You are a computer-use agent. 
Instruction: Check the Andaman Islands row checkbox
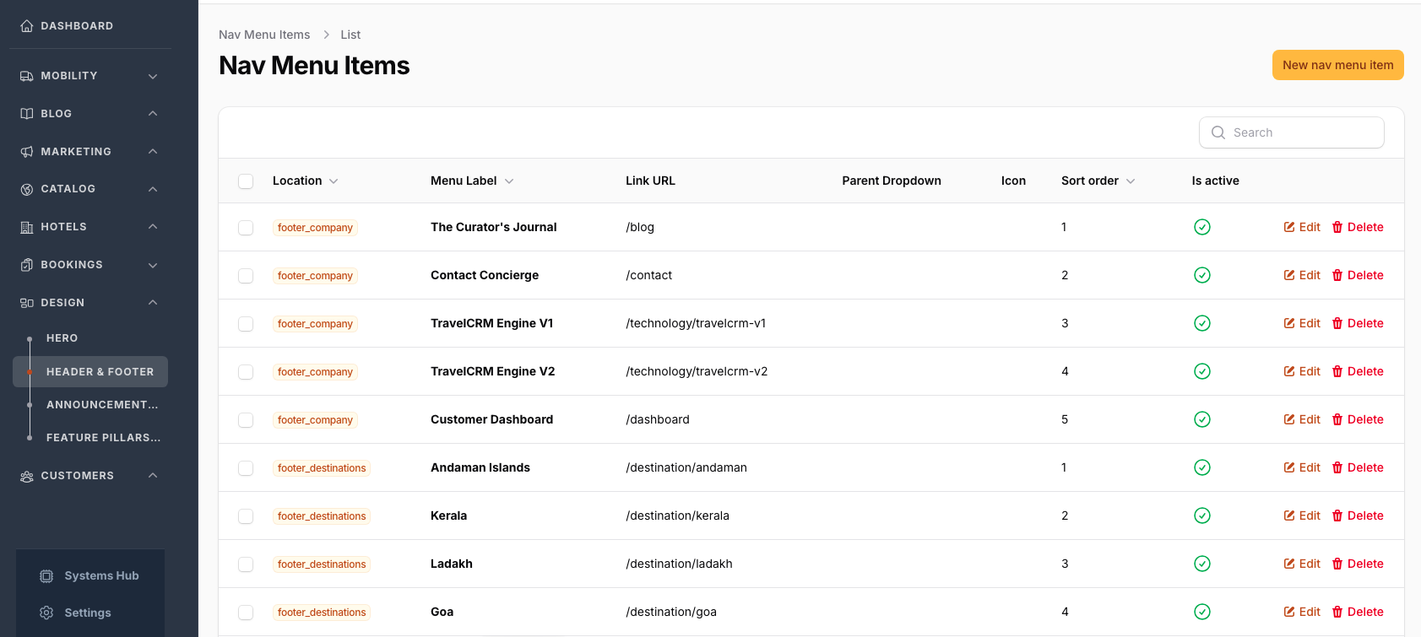246,468
